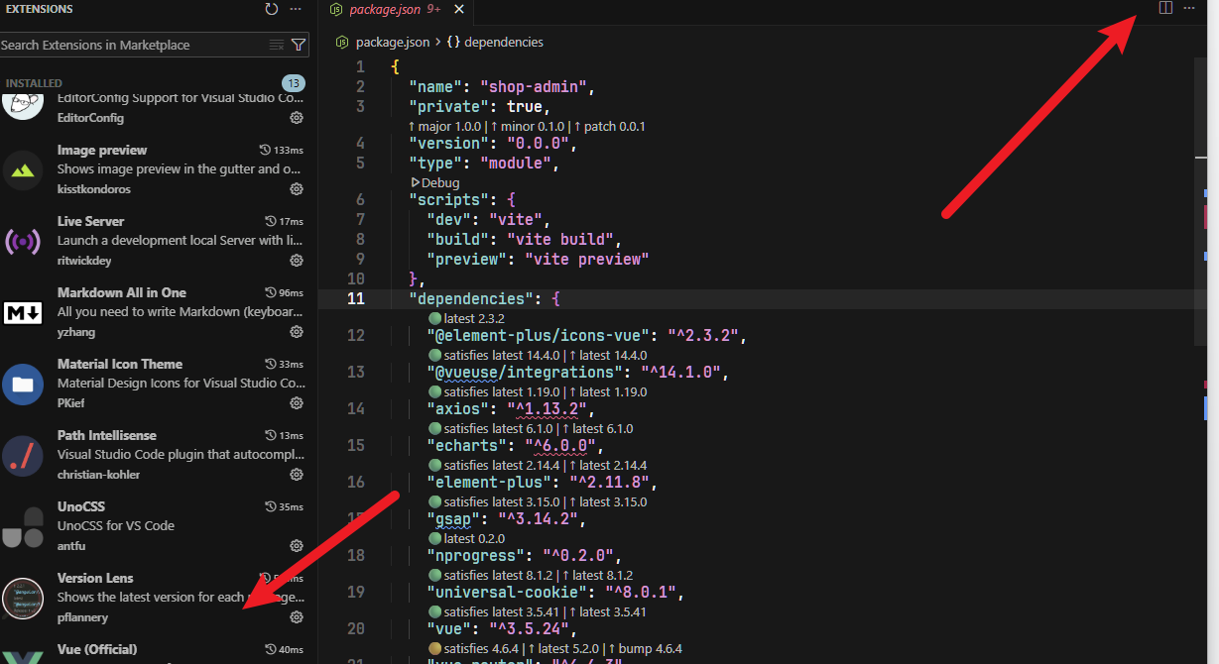Click the latest 5.2.0 update lens
This screenshot has width=1219, height=664.
[x=565, y=648]
